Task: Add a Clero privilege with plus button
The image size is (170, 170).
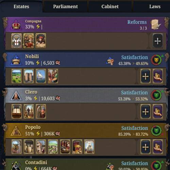Action: pyautogui.click(x=146, y=112)
